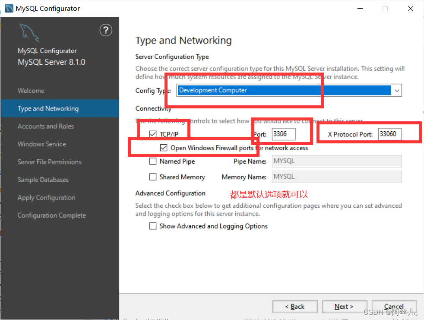Click the Type and Networking page heading
The width and height of the screenshot is (424, 320).
(184, 40)
